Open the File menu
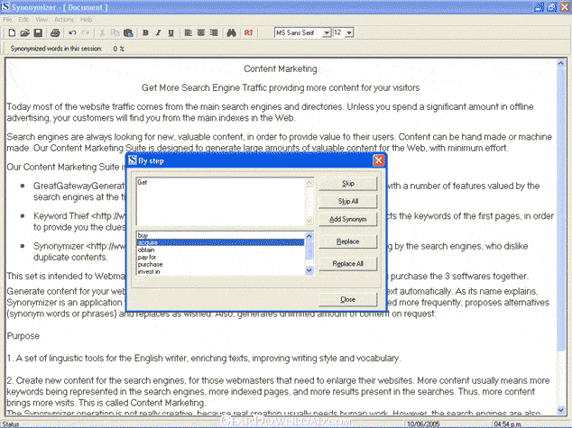This screenshot has height=428, width=572. point(7,19)
